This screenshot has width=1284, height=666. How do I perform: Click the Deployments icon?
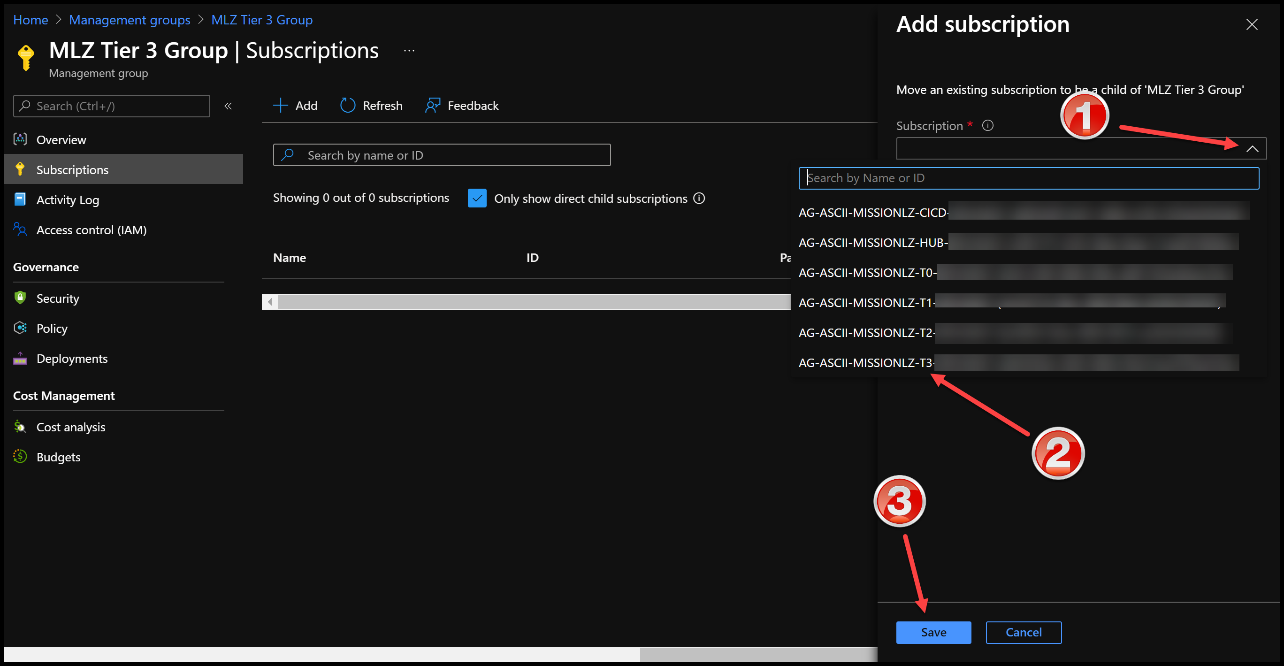click(x=20, y=358)
